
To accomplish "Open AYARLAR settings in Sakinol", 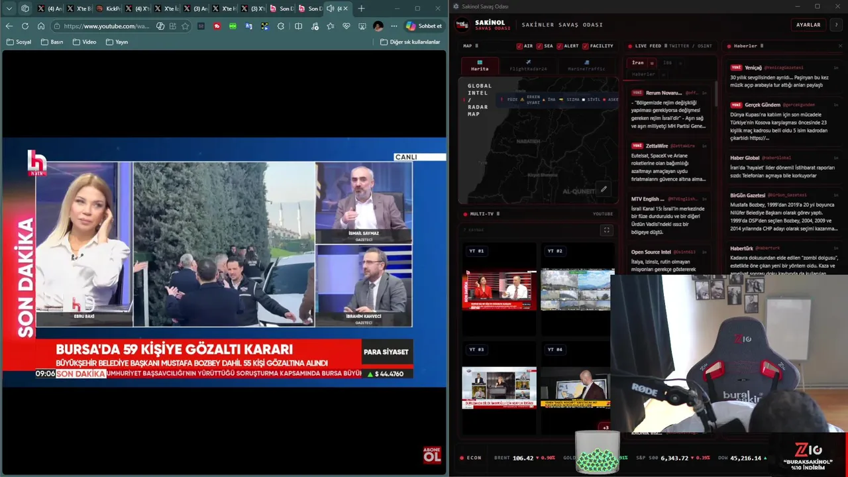I will pos(808,25).
